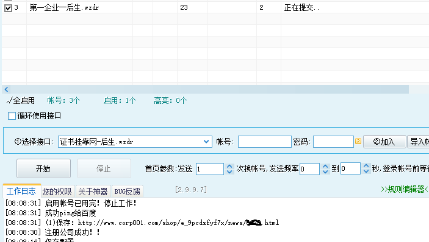429x242 pixels.
Task: Select the 第一企业—后生.wzdr cell
Action: [x=79, y=8]
